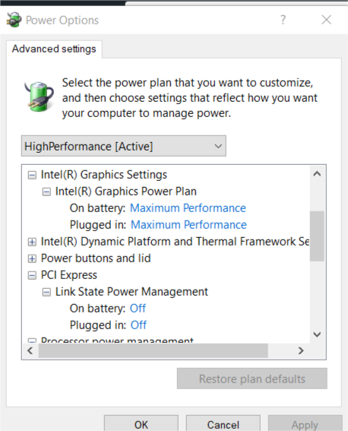
Task: Expand Intel(R) Dynamic Platform and Thermal Framework
Action: pyautogui.click(x=32, y=242)
